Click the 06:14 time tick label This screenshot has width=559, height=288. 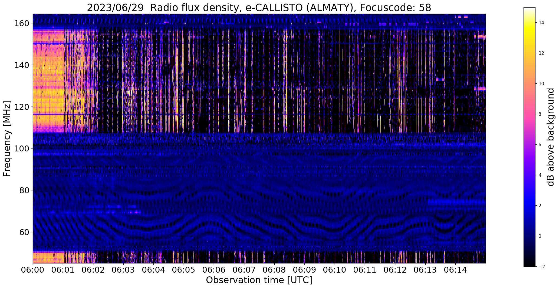[455, 270]
